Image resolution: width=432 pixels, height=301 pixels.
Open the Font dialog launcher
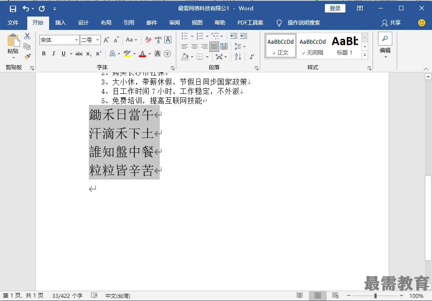(173, 68)
